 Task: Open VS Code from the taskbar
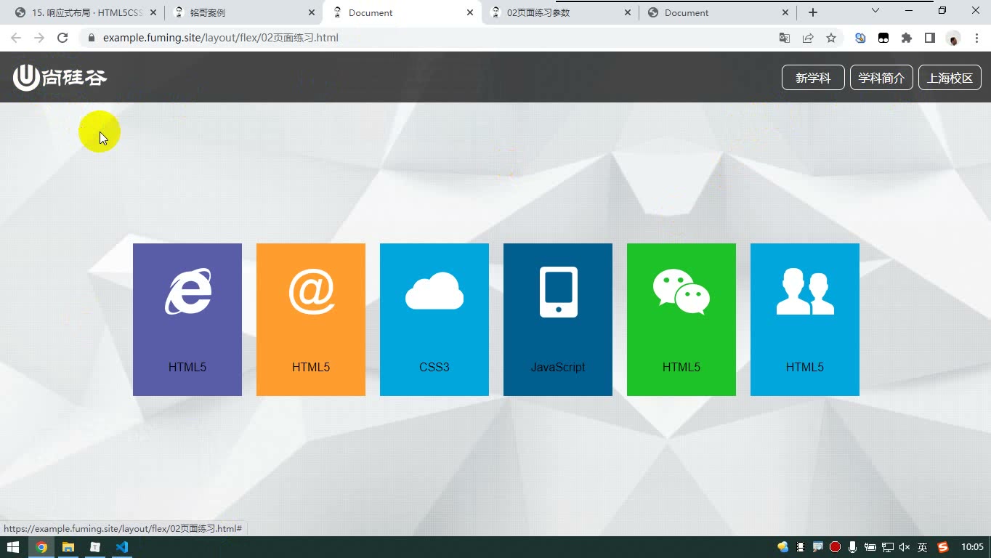[x=121, y=547]
